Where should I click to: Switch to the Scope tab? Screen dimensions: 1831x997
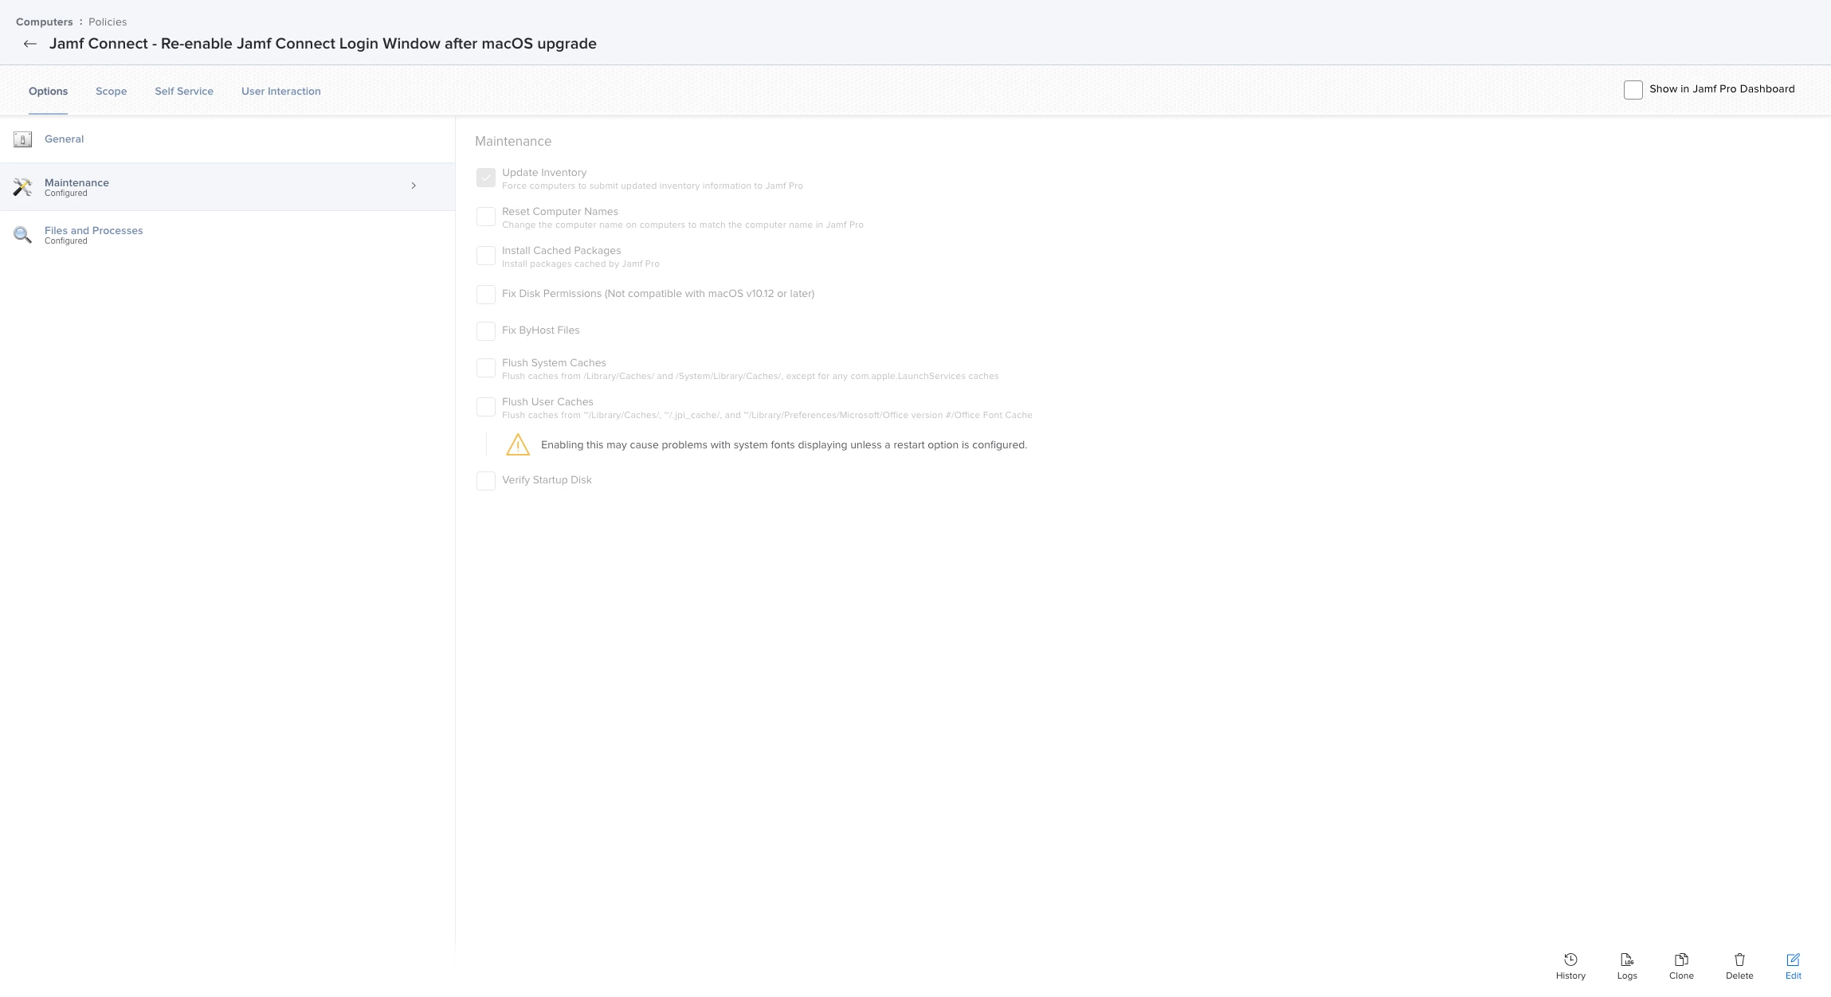pyautogui.click(x=111, y=91)
